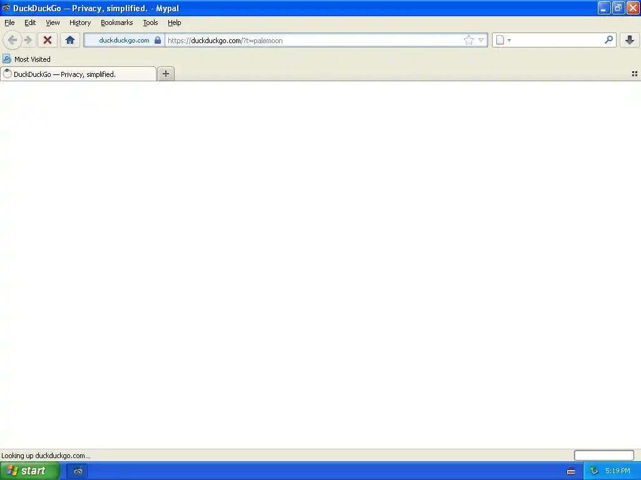
Task: Open the Downloads arrow button
Action: point(630,40)
